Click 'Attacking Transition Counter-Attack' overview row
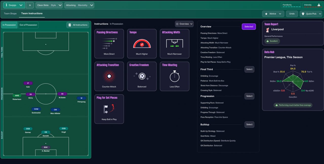 (x=216, y=48)
